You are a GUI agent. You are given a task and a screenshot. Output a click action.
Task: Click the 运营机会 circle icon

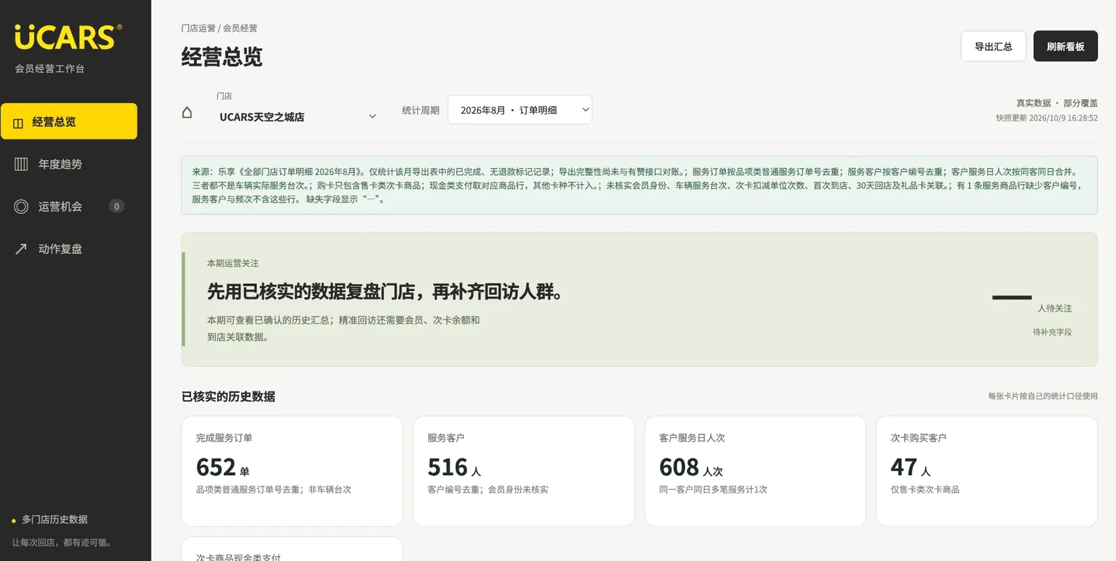[21, 207]
